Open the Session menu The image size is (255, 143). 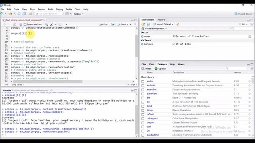pyautogui.click(x=41, y=10)
